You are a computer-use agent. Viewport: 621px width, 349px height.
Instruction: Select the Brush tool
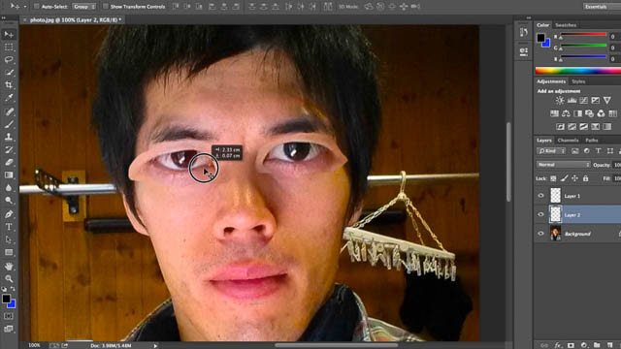coord(9,124)
